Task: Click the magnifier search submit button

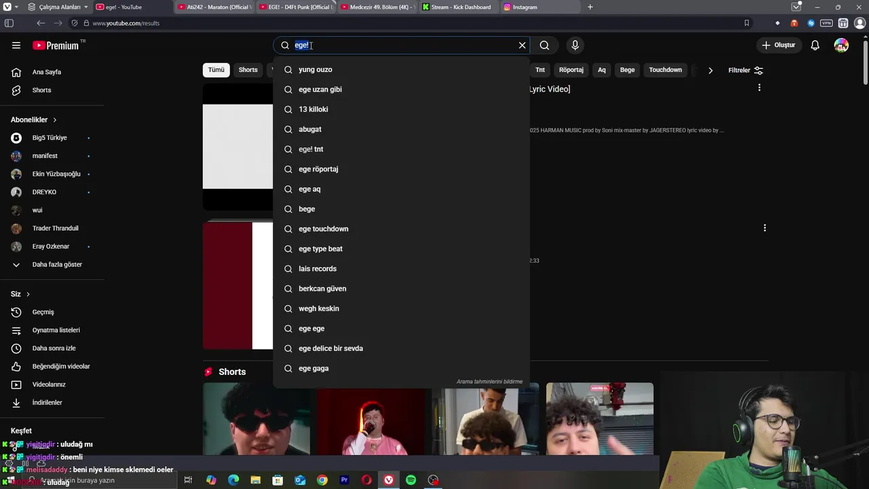Action: [x=544, y=46]
